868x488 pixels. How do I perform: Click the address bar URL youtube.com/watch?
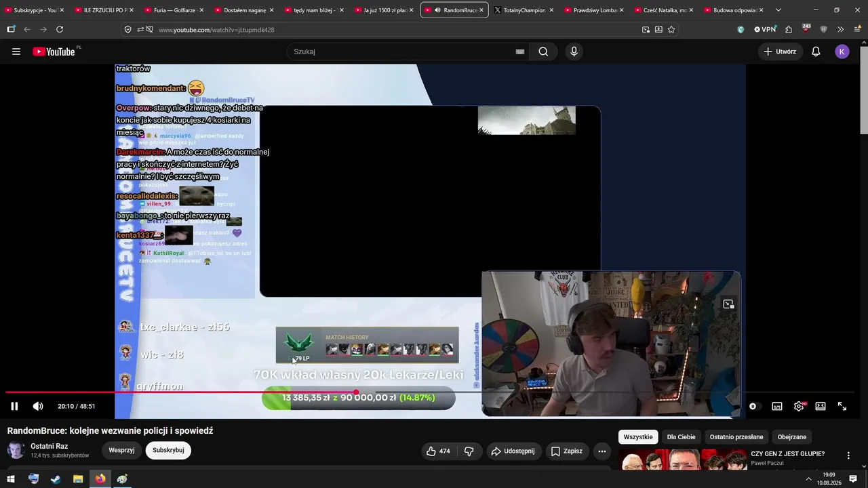(x=216, y=30)
